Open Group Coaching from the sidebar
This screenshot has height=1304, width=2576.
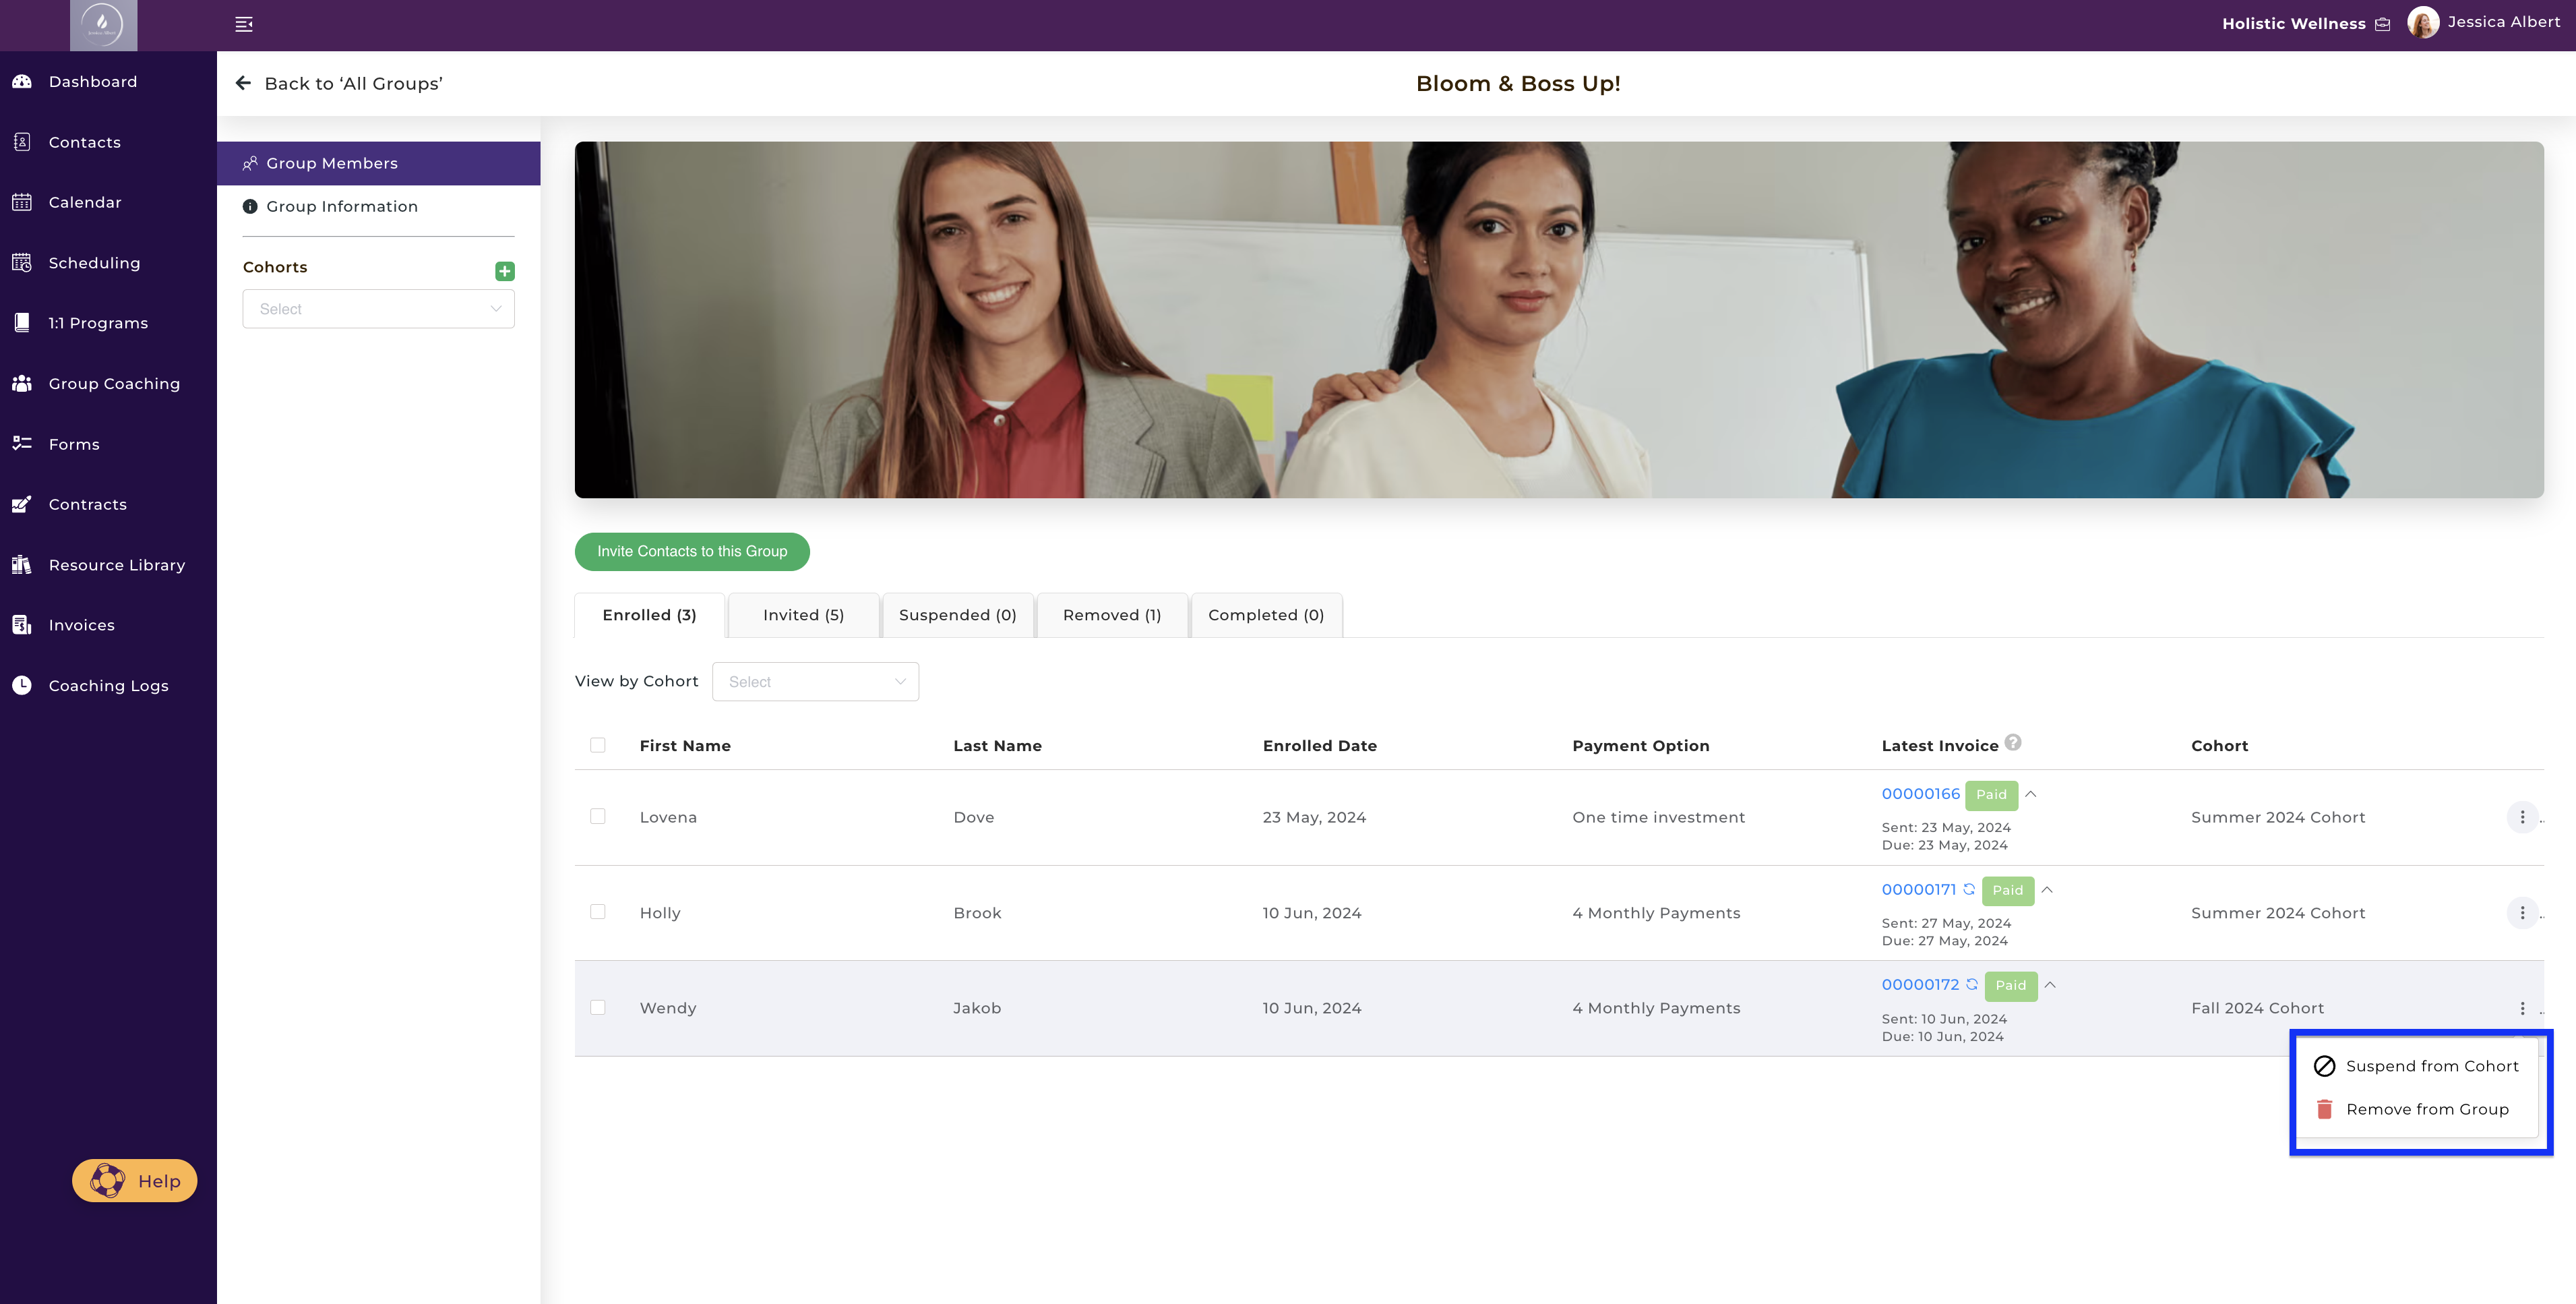coord(114,384)
